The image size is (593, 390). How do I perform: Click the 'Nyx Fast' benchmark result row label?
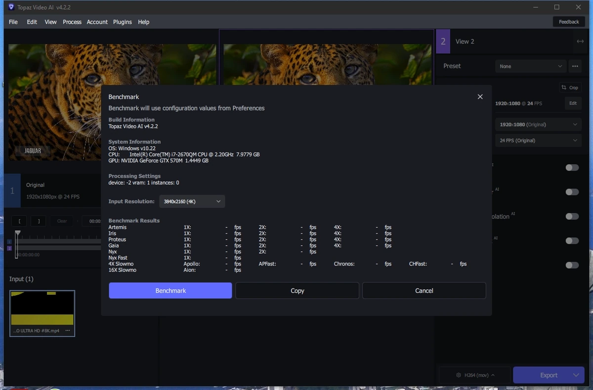(118, 258)
